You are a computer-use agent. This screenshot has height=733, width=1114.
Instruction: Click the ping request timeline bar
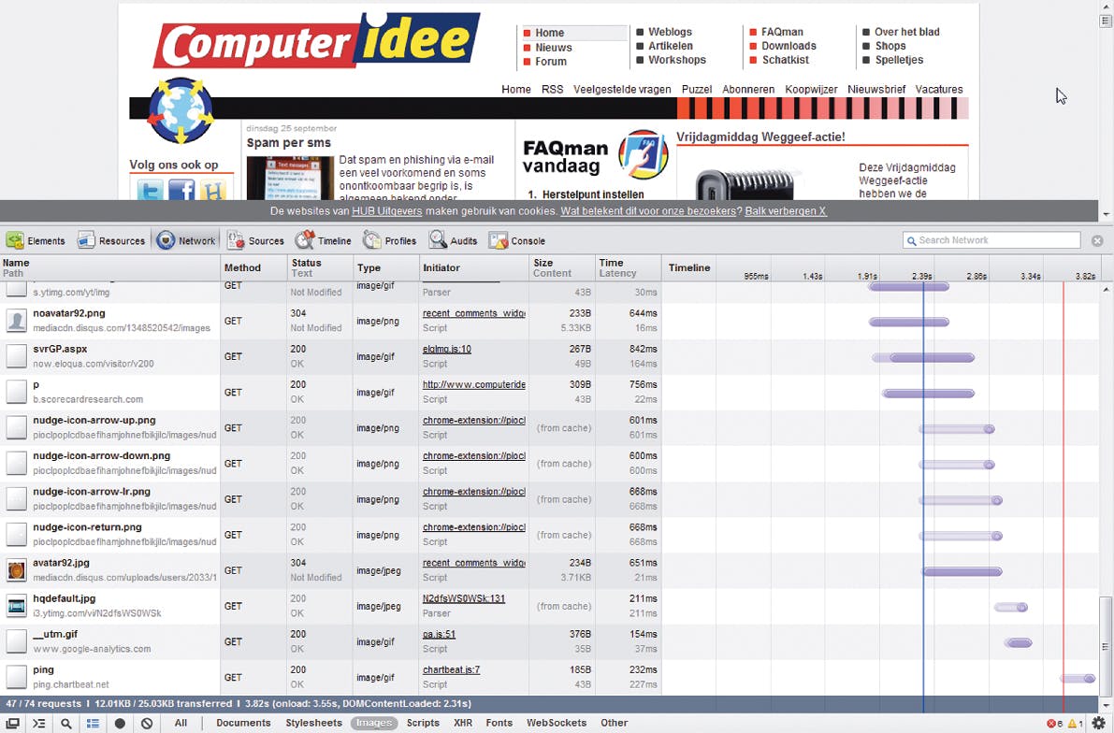pyautogui.click(x=1078, y=679)
